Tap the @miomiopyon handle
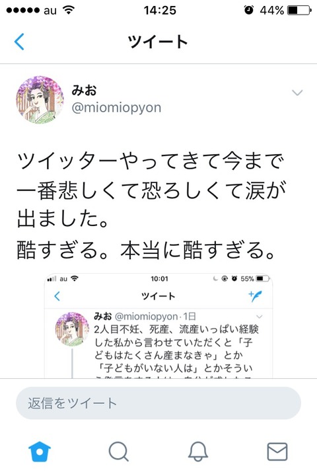The height and width of the screenshot is (476, 317). [x=116, y=108]
